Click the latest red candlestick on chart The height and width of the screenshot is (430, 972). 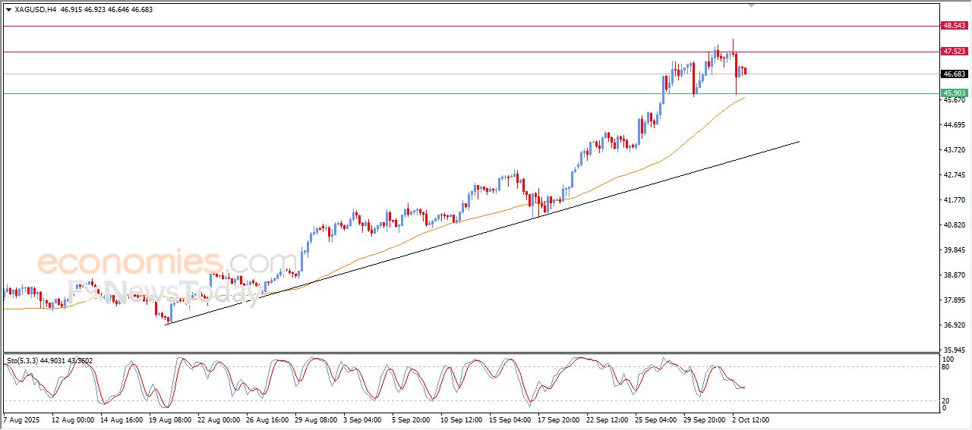tap(746, 71)
